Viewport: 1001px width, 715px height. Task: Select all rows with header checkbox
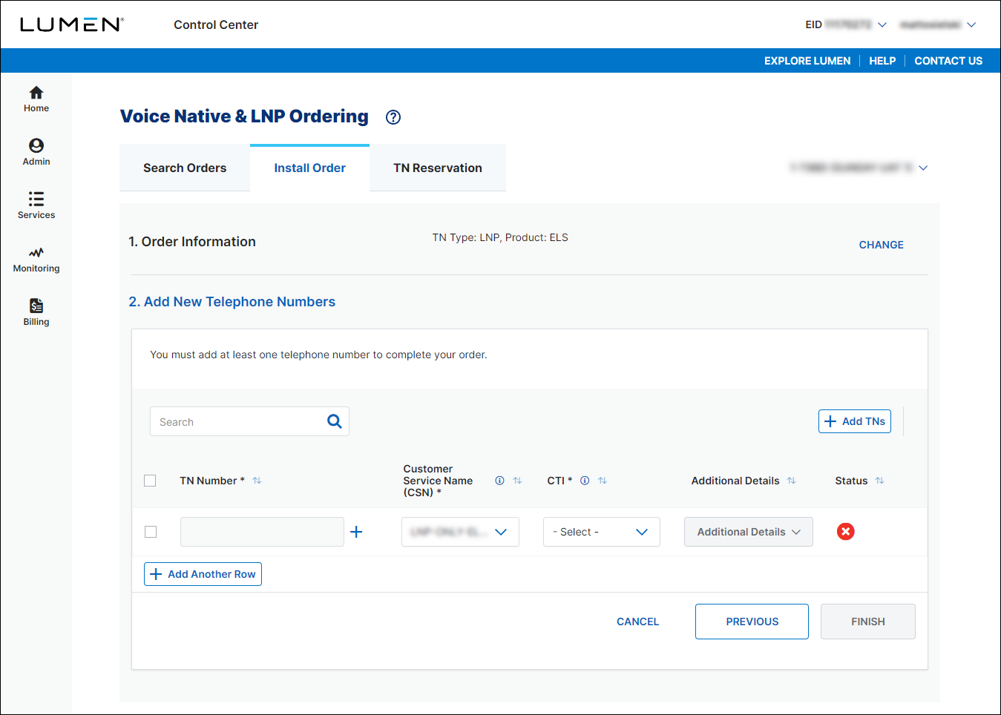150,481
